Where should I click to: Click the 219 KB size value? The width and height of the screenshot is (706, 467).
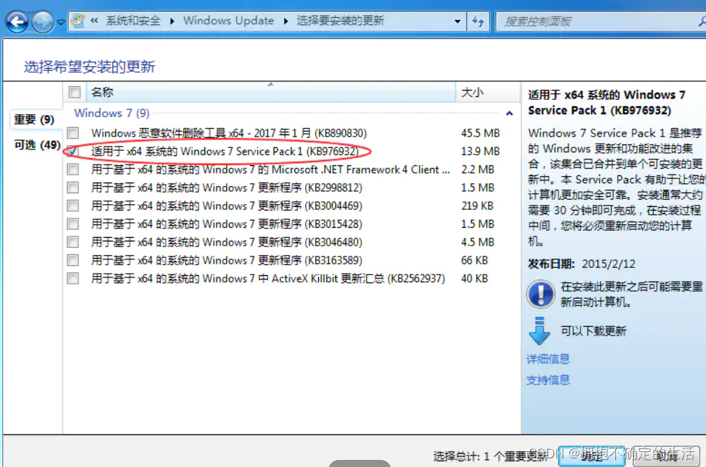coord(477,206)
